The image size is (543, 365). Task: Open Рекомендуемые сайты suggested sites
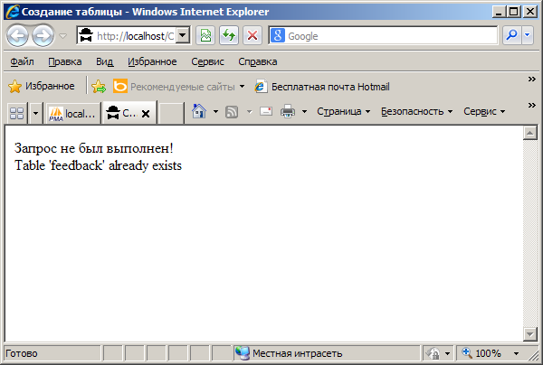(x=178, y=87)
